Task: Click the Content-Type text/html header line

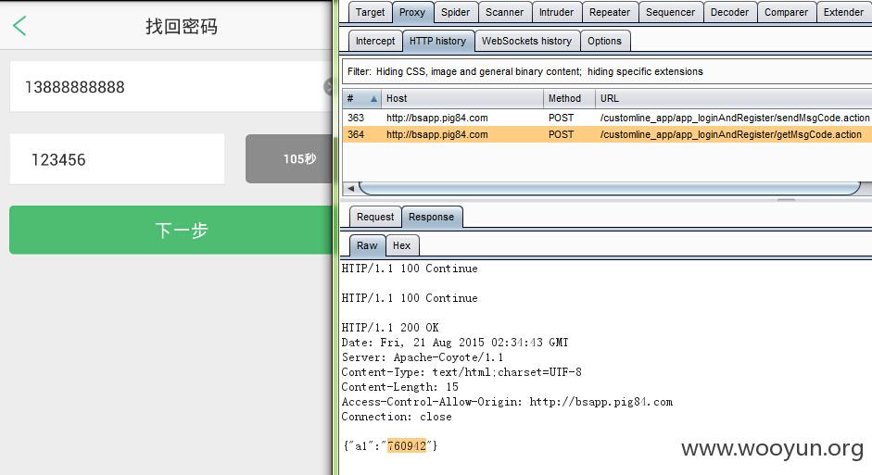Action: tap(461, 372)
